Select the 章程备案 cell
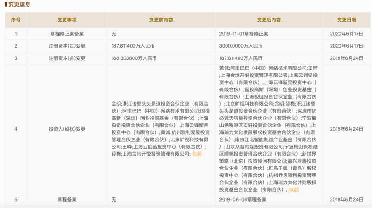The height and width of the screenshot is (208, 372). point(67,200)
